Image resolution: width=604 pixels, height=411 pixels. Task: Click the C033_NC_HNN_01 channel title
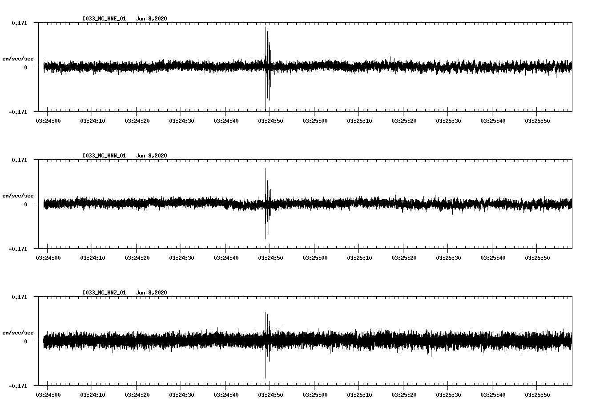click(104, 156)
